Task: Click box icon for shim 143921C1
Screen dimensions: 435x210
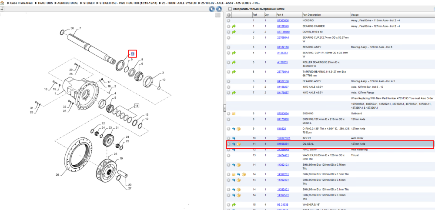Action: (238, 165)
